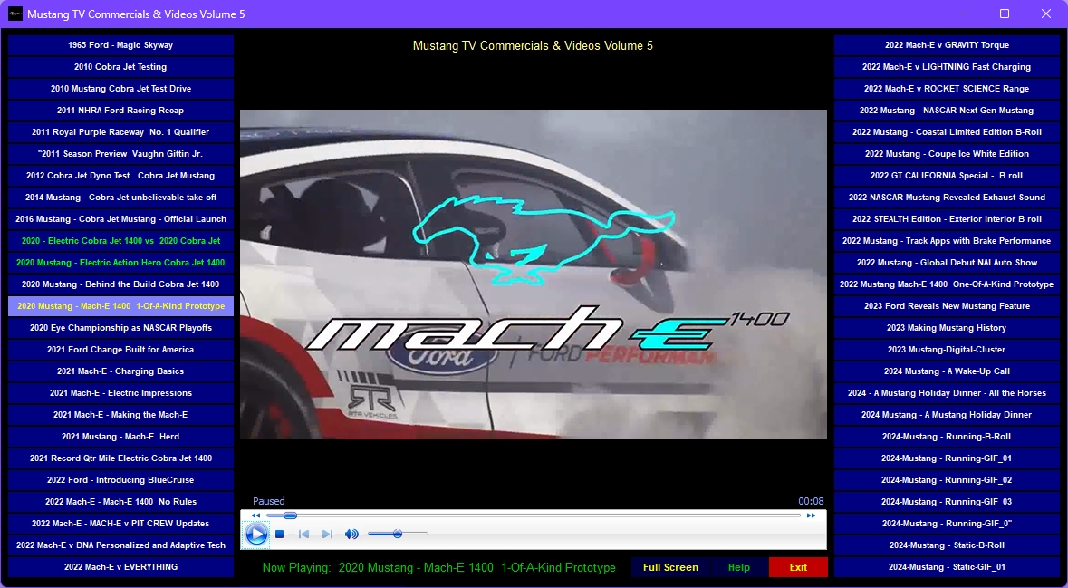Click the Next track icon

point(327,535)
